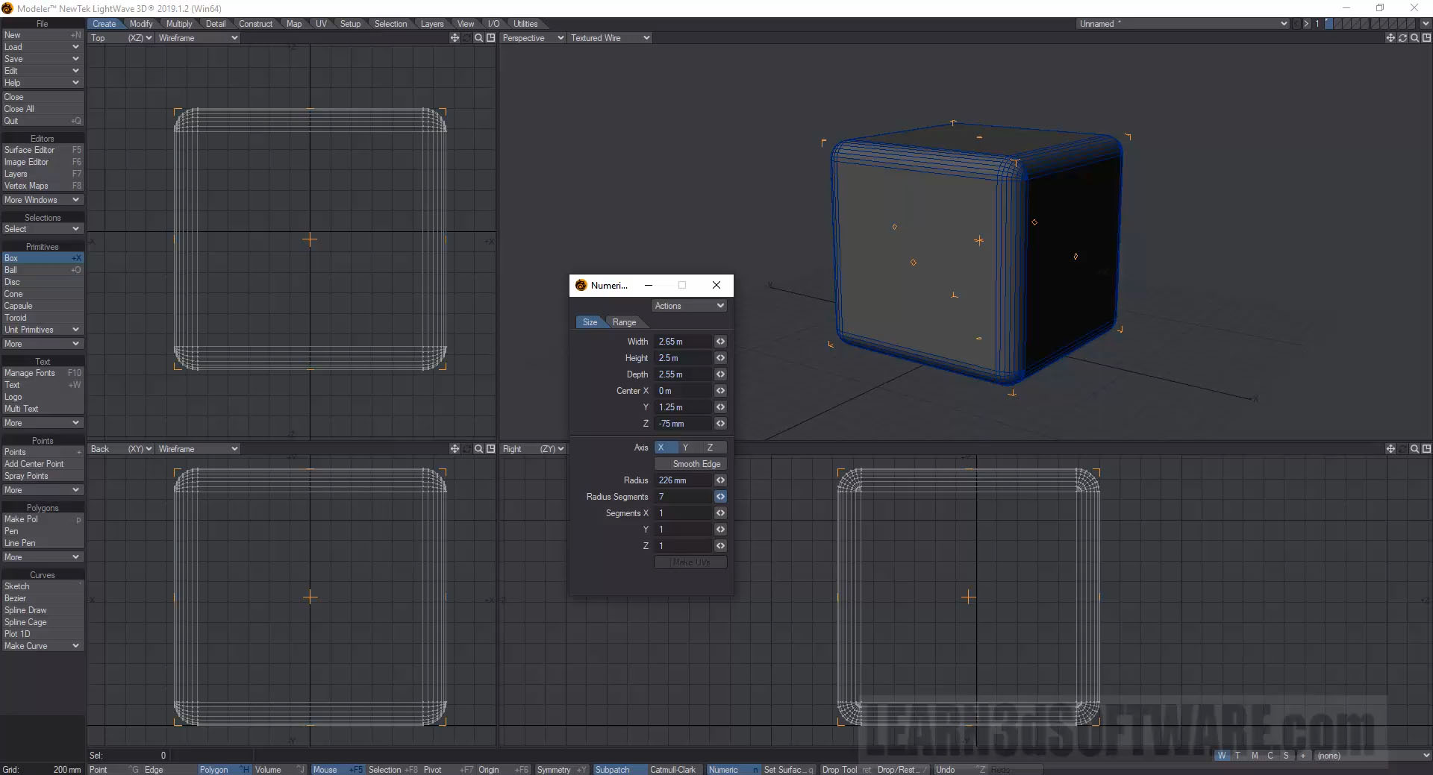Select the Y axis in Numeric panel
The height and width of the screenshot is (775, 1433).
click(685, 448)
